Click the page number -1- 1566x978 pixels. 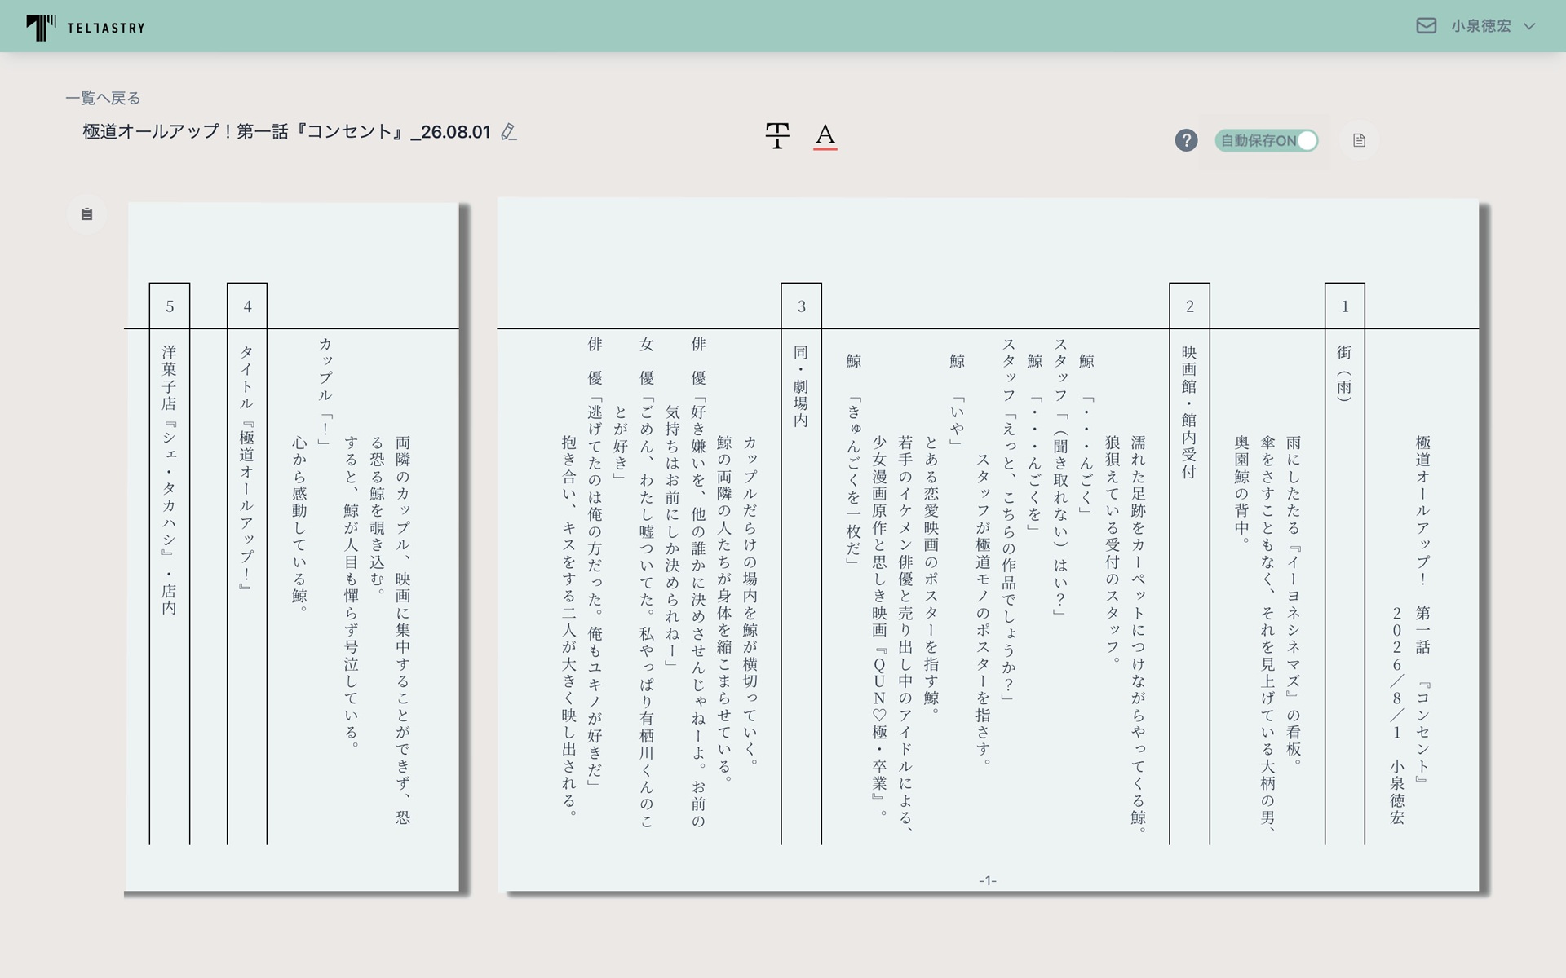[x=988, y=880]
